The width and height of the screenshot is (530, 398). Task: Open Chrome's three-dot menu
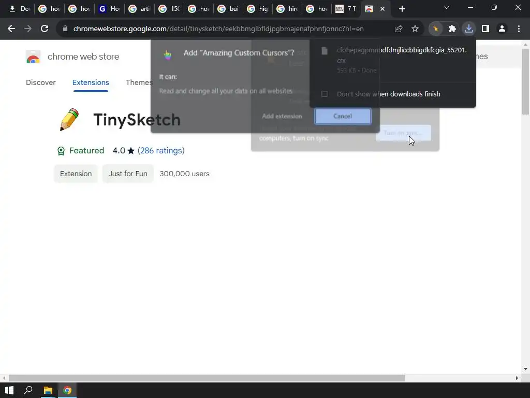pos(519,29)
